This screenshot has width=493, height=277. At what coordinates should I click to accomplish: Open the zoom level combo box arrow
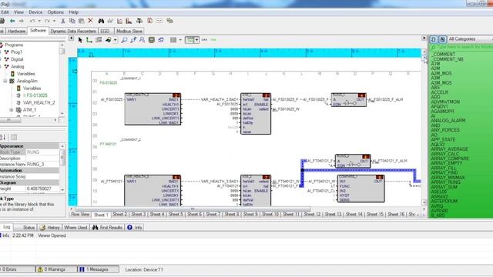click(x=197, y=40)
